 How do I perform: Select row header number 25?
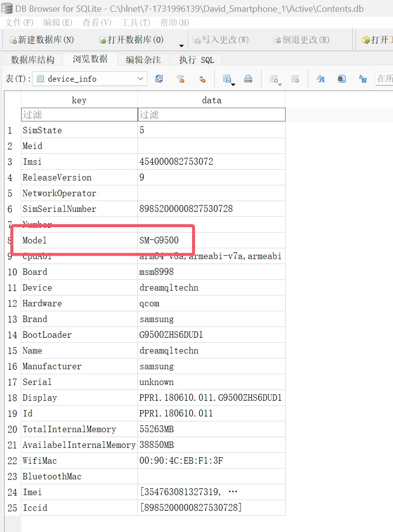point(13,508)
